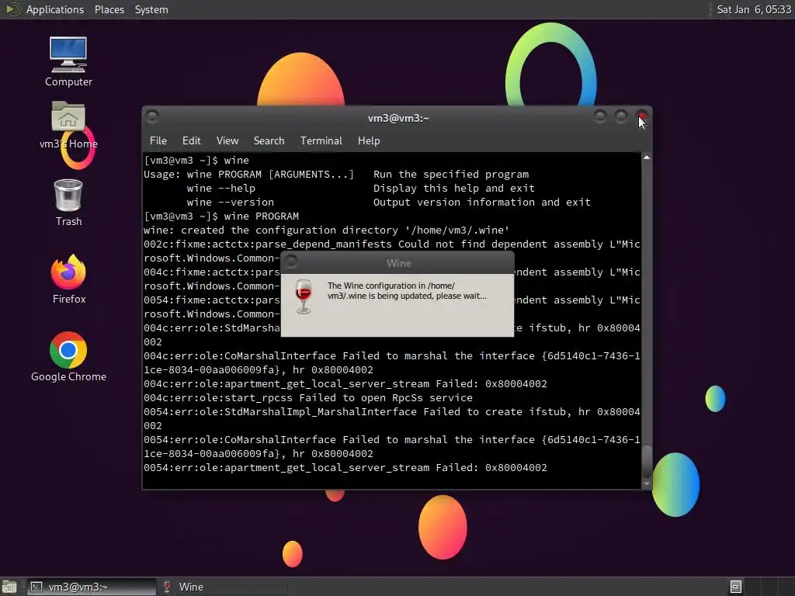Screen dimensions: 795x596
Task: Maximize the vm3@vm3 terminal window
Action: pyautogui.click(x=620, y=117)
